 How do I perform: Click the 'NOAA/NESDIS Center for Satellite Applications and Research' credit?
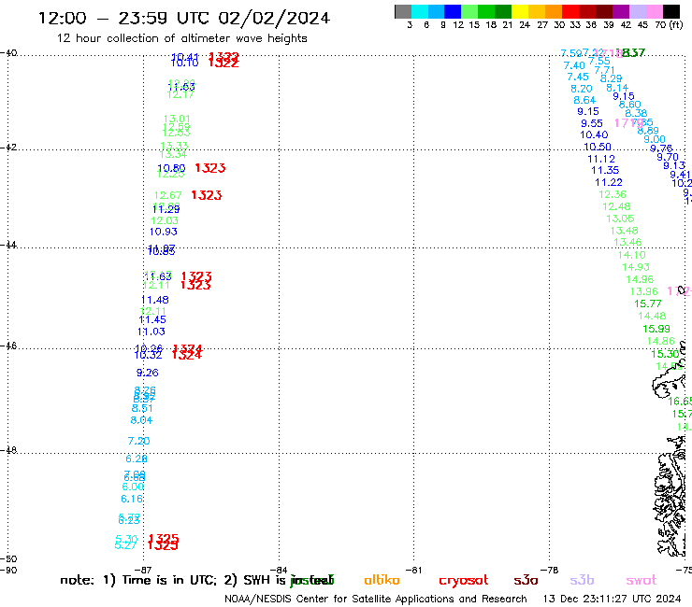(x=376, y=599)
